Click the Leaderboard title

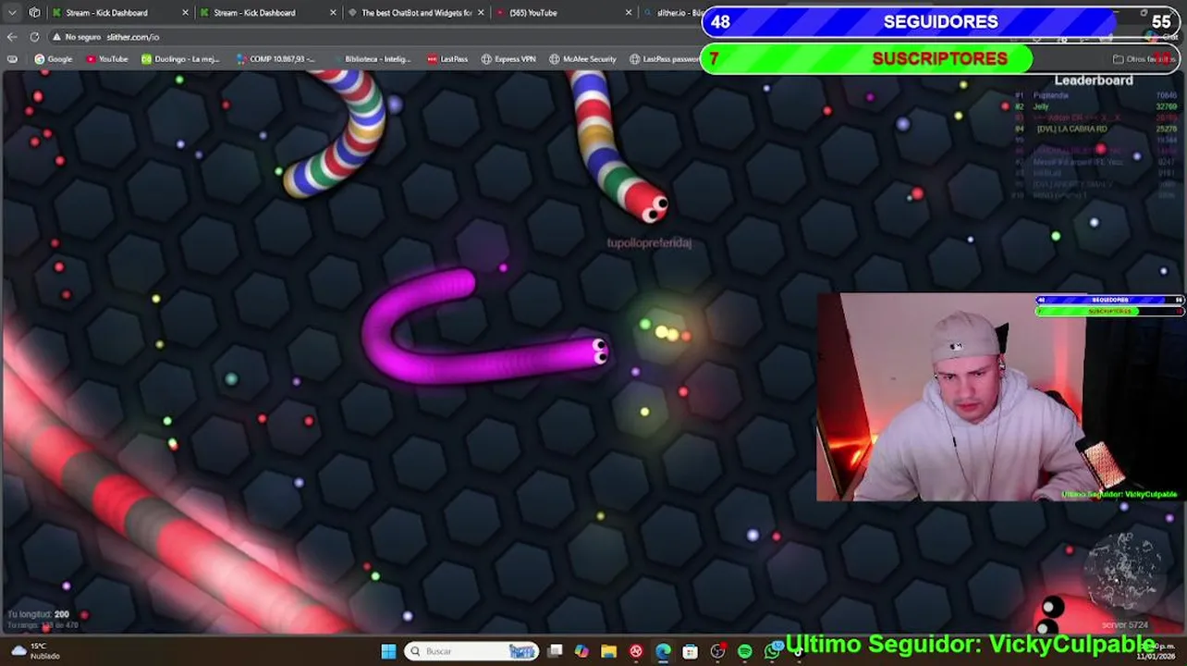tap(1094, 80)
